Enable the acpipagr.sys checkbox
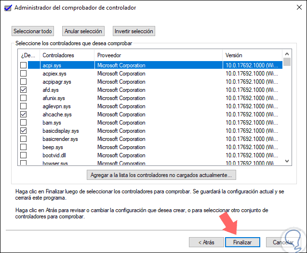 [x=24, y=81]
